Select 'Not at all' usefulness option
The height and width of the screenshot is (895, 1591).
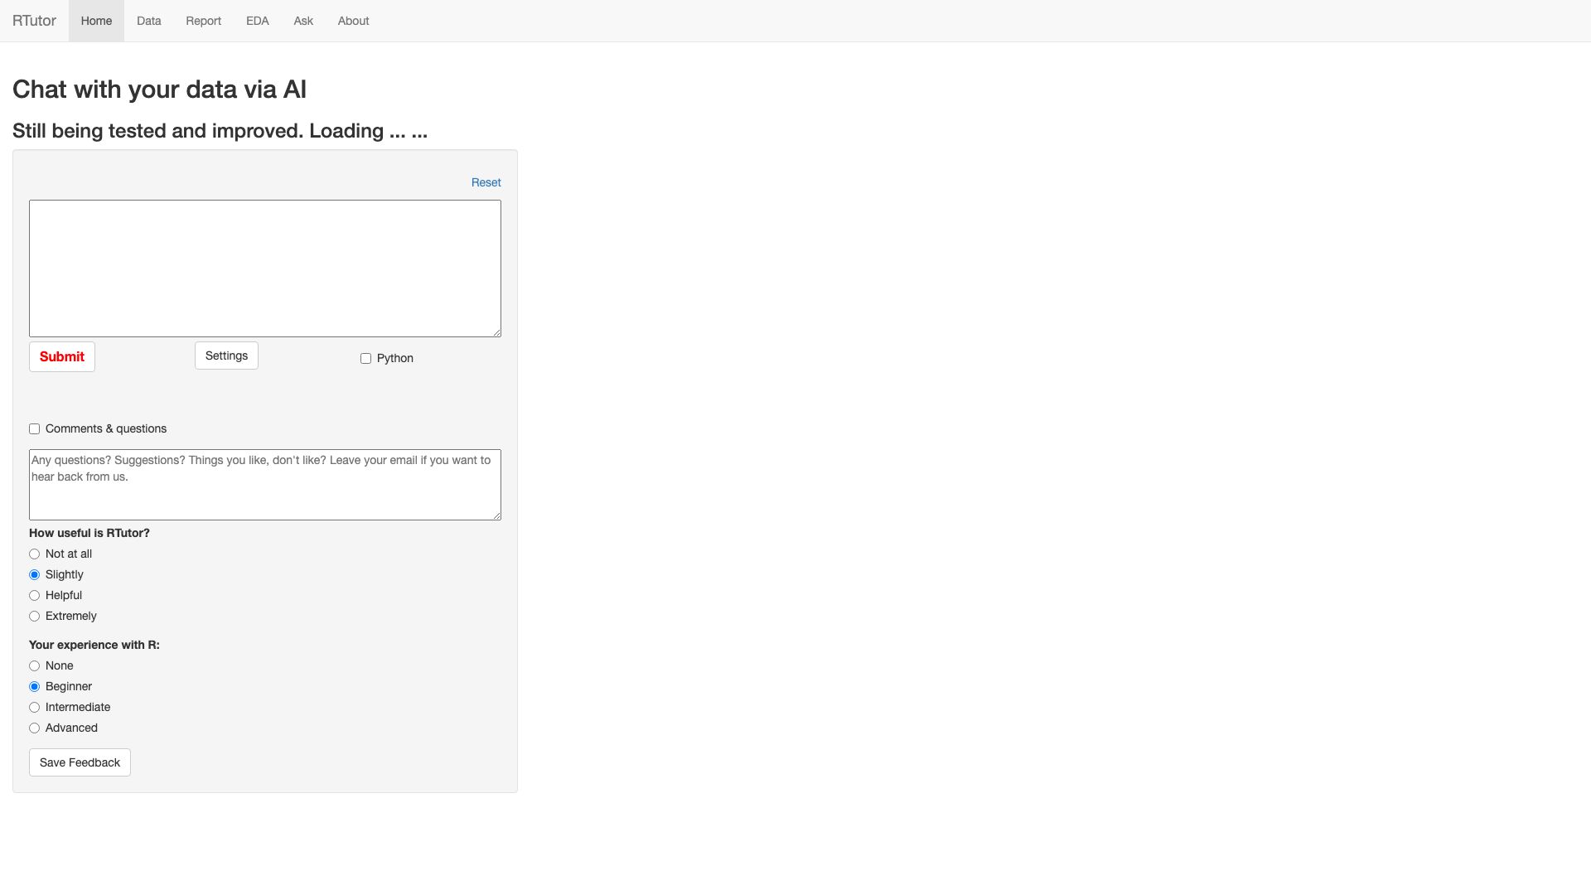coord(34,554)
